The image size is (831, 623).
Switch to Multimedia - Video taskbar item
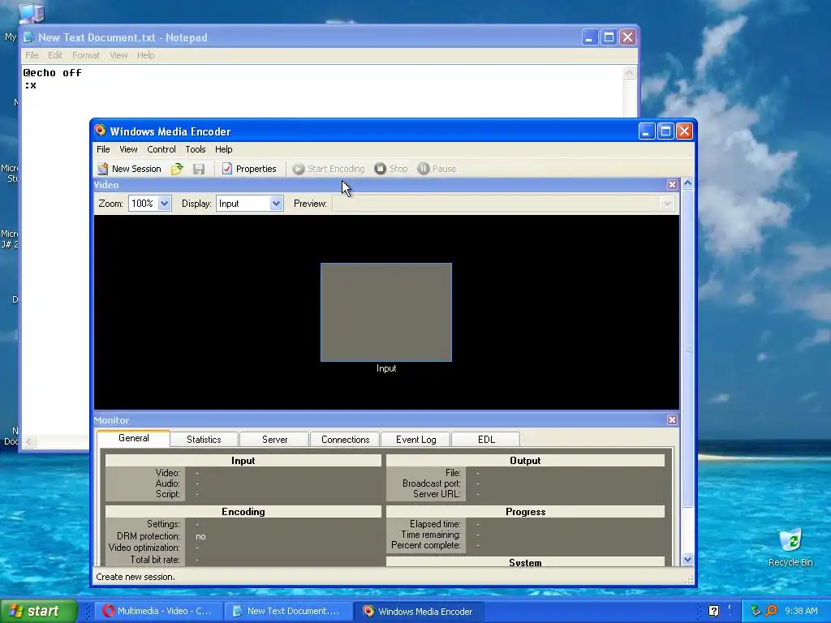click(x=157, y=611)
